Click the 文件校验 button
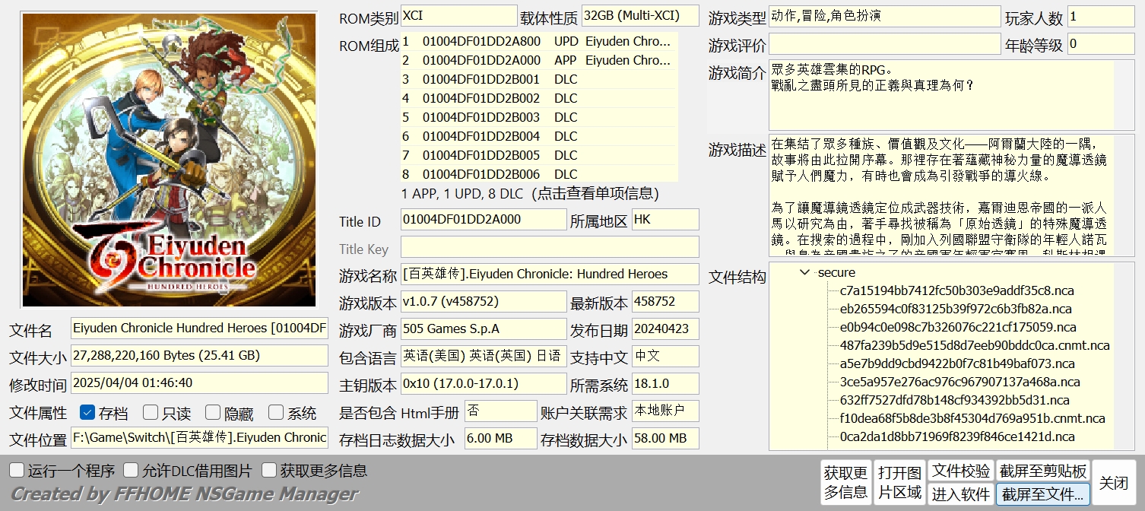This screenshot has height=511, width=1145. click(961, 471)
